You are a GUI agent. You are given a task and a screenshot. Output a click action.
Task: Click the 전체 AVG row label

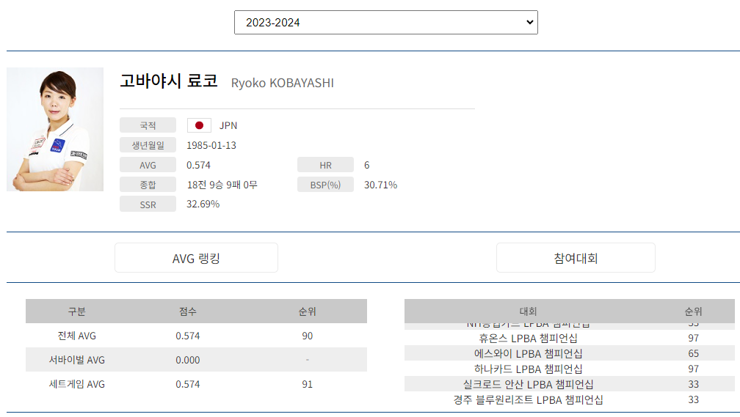tap(77, 336)
